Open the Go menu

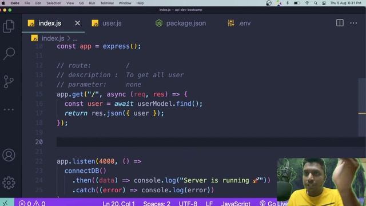point(81,3)
